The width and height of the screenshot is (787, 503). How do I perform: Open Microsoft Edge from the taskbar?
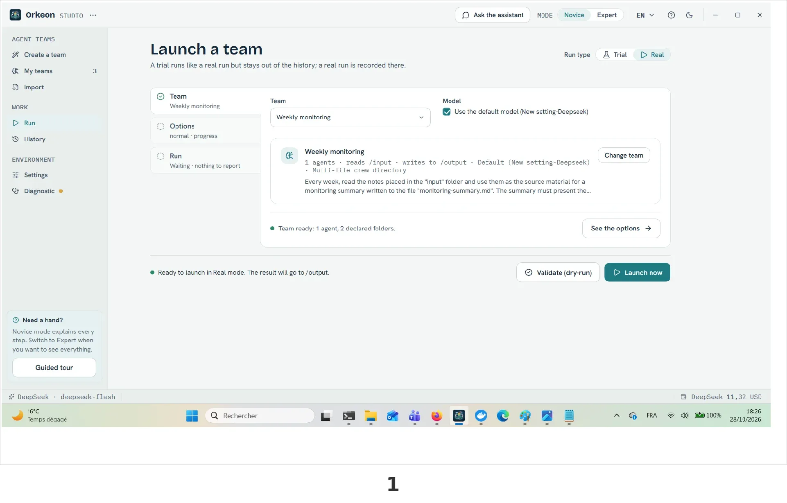tap(503, 416)
